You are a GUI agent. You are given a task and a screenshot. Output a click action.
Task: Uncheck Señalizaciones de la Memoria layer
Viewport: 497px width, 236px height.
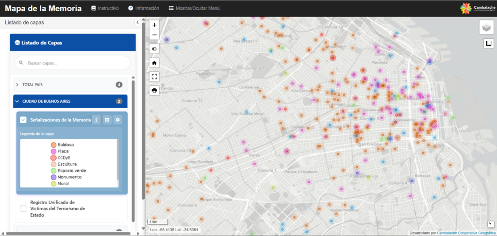tap(23, 120)
